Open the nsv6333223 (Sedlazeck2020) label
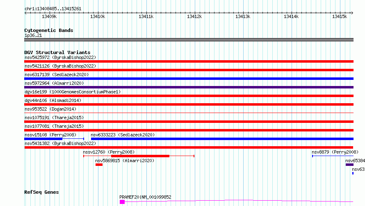This screenshot has height=206, width=365. click(123, 135)
